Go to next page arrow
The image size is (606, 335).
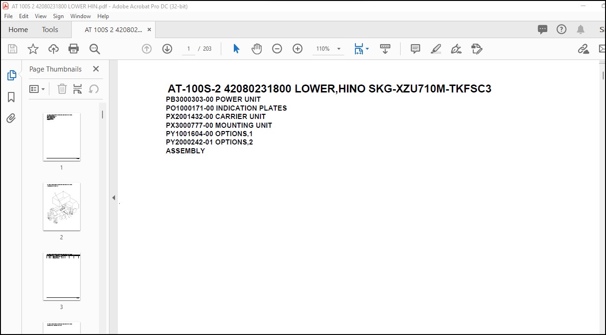(x=167, y=49)
